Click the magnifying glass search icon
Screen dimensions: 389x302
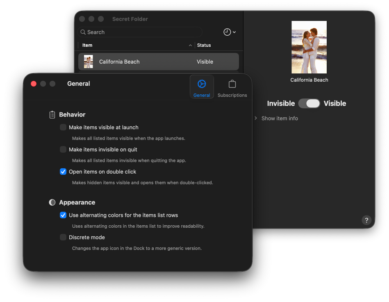[x=83, y=32]
